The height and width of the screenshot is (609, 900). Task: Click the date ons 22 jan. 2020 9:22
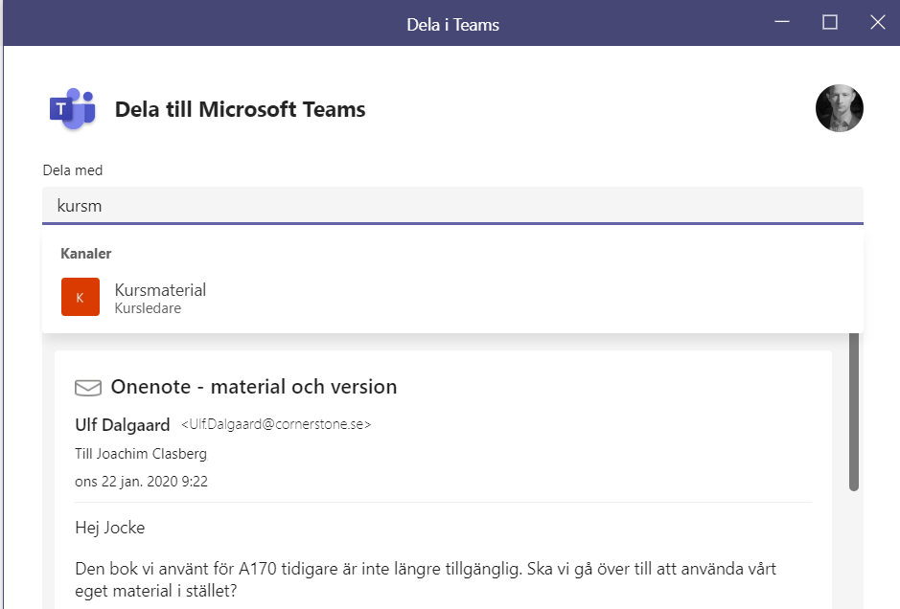(x=141, y=481)
